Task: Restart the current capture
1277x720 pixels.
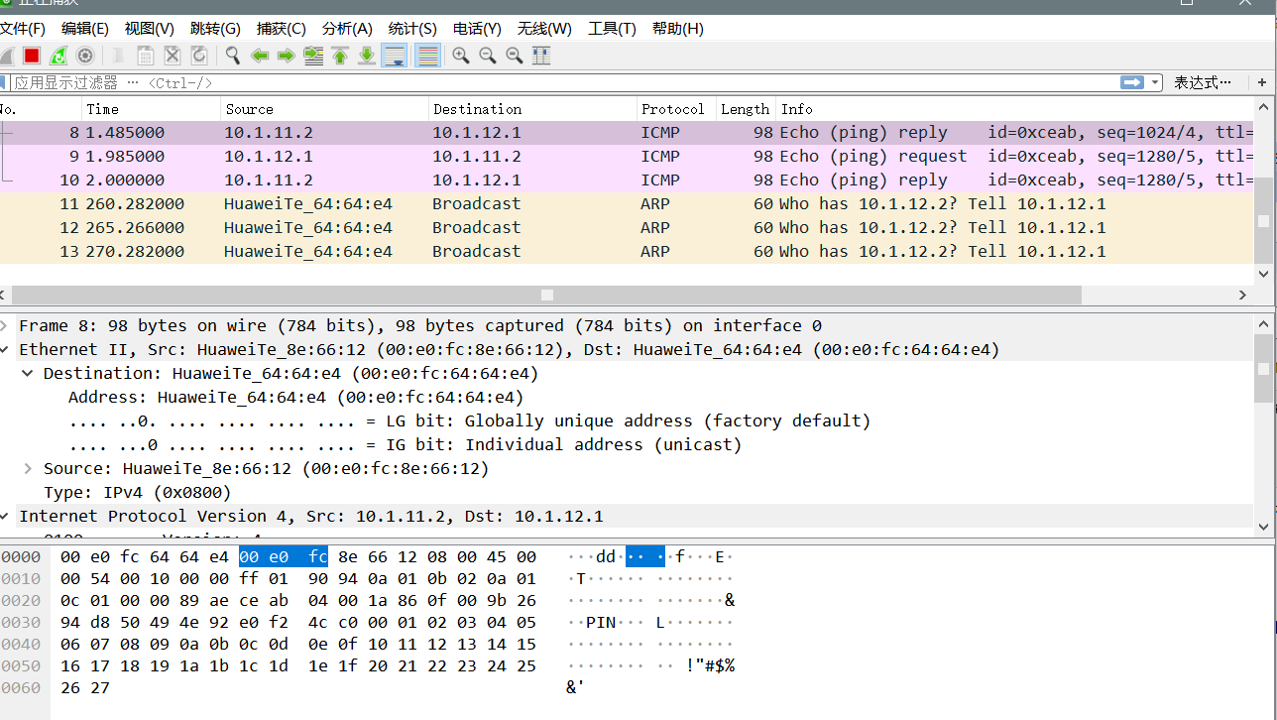Action: coord(58,56)
